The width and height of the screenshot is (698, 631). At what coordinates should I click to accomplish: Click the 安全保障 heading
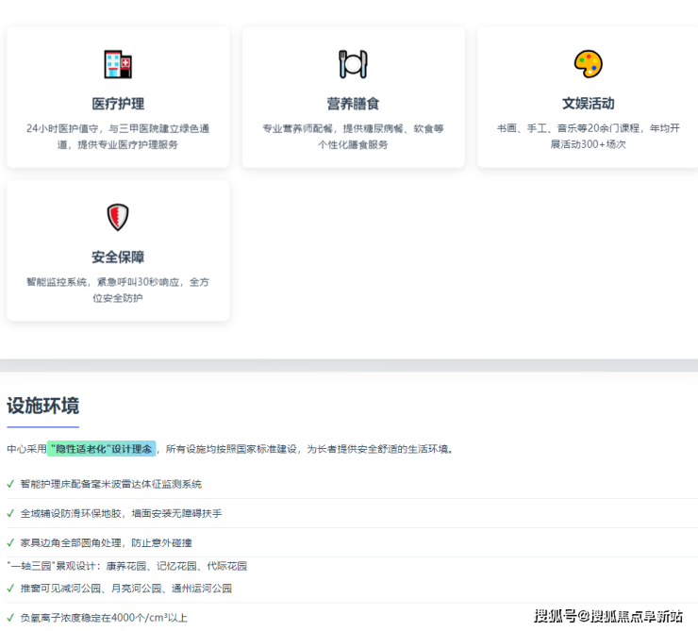tap(118, 257)
